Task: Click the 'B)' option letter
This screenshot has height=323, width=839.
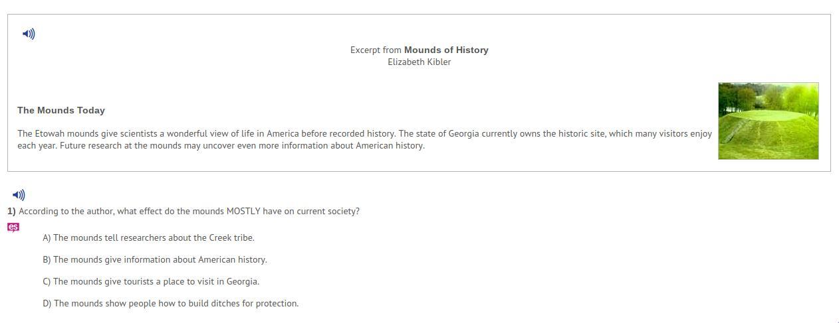Action: click(x=47, y=259)
